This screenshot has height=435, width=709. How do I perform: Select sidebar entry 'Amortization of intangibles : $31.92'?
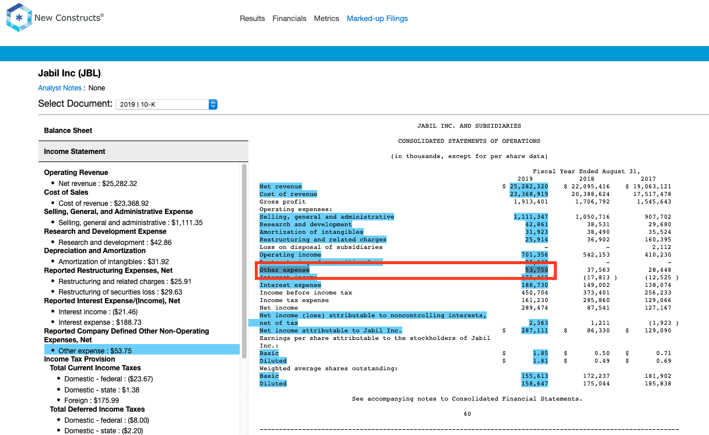point(114,262)
